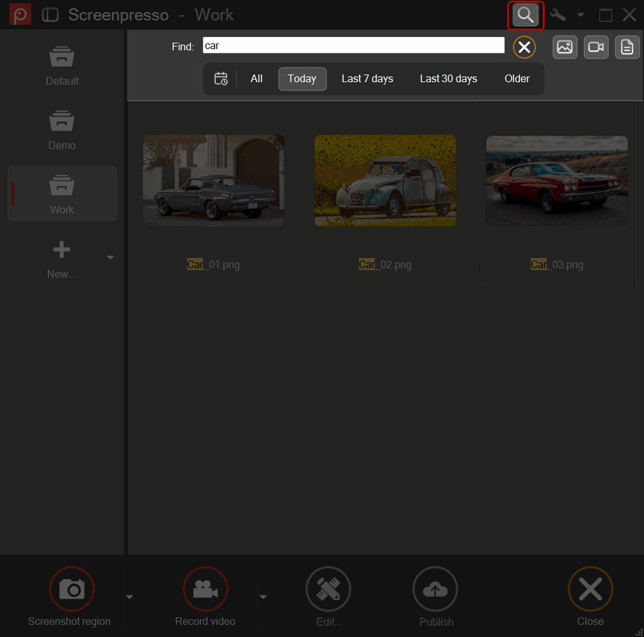Select the Car_03.png thumbnail
This screenshot has width=644, height=637.
557,180
